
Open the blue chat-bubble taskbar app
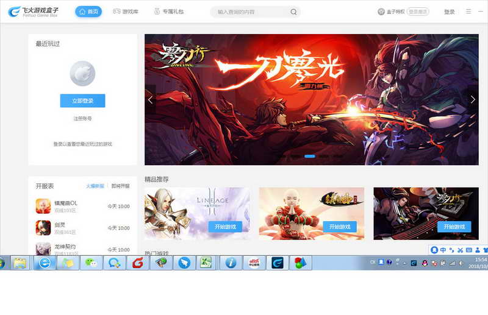115,263
